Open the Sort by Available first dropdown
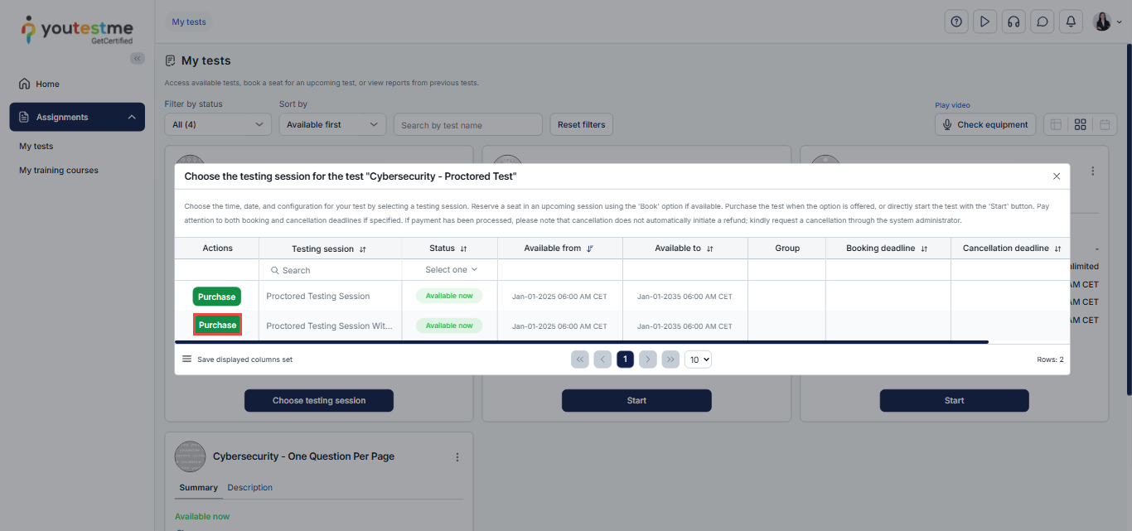Image resolution: width=1132 pixels, height=531 pixels. point(332,124)
